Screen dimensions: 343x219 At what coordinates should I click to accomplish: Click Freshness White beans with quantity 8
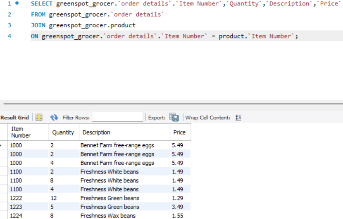click(x=124, y=180)
